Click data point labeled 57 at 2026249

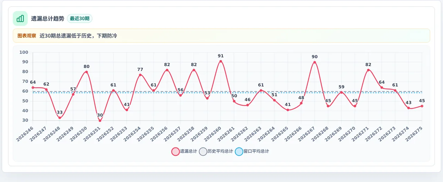coord(73,94)
